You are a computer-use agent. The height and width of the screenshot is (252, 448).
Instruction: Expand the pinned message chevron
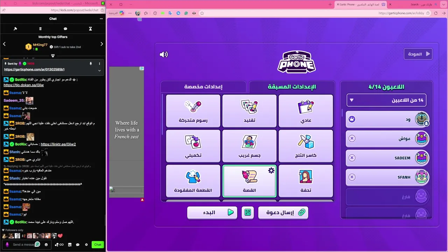pyautogui.click(x=99, y=70)
